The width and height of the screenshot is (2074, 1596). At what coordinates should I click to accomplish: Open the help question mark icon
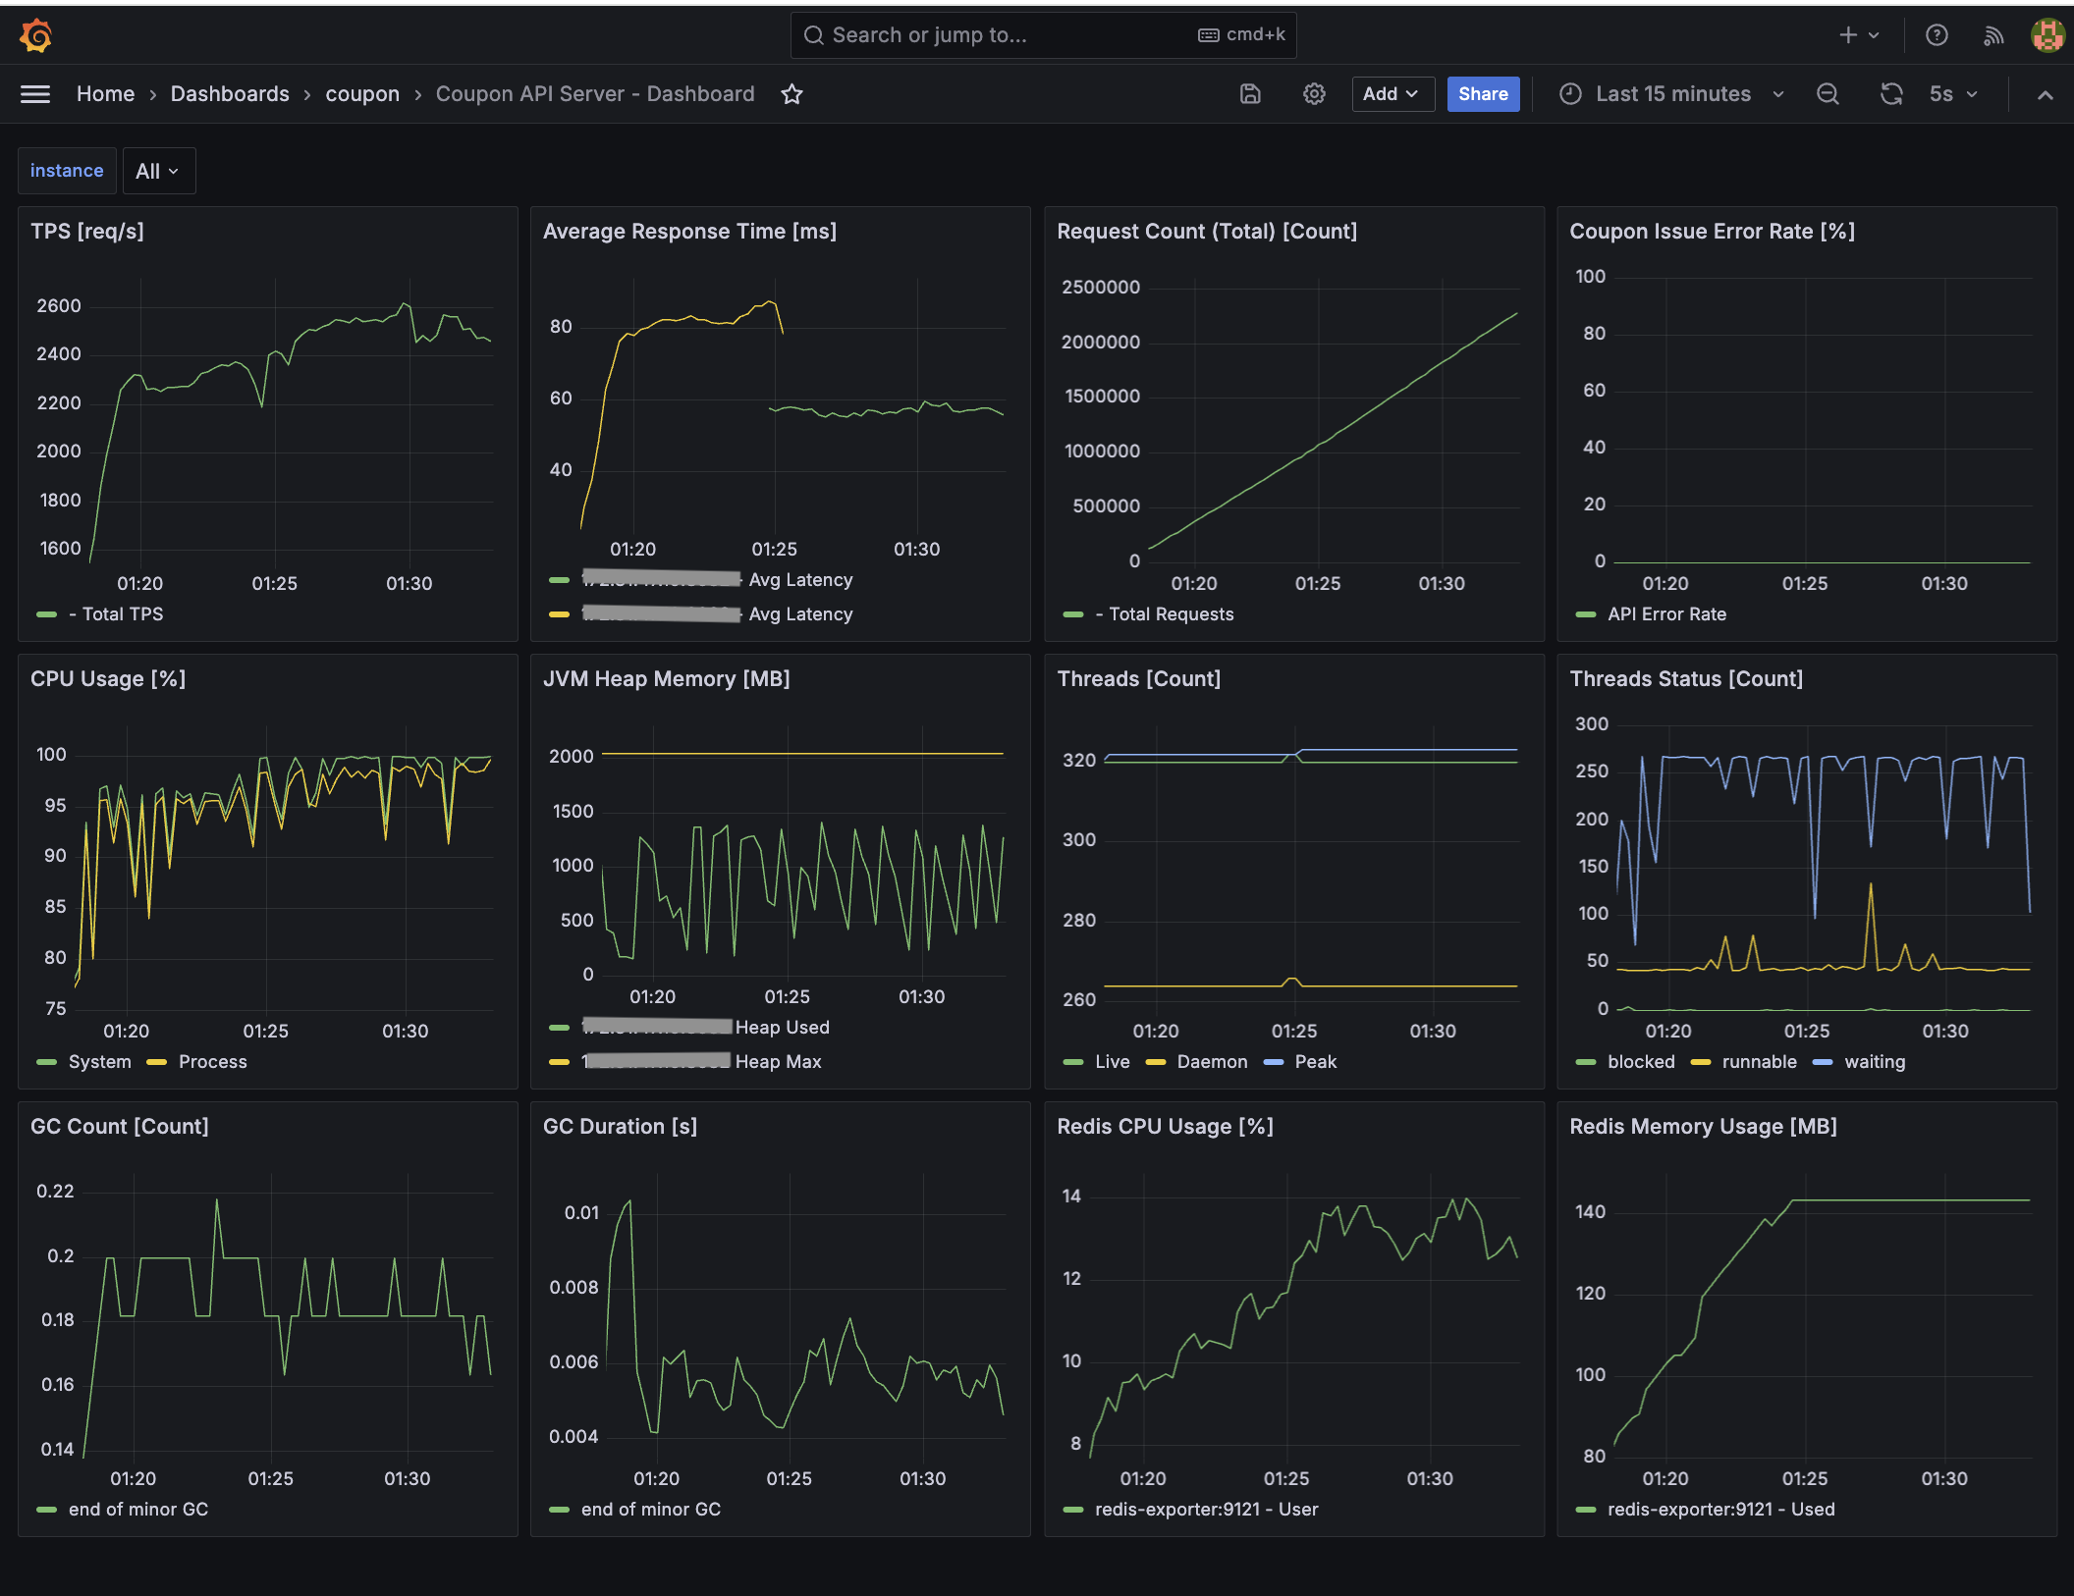point(1937,35)
